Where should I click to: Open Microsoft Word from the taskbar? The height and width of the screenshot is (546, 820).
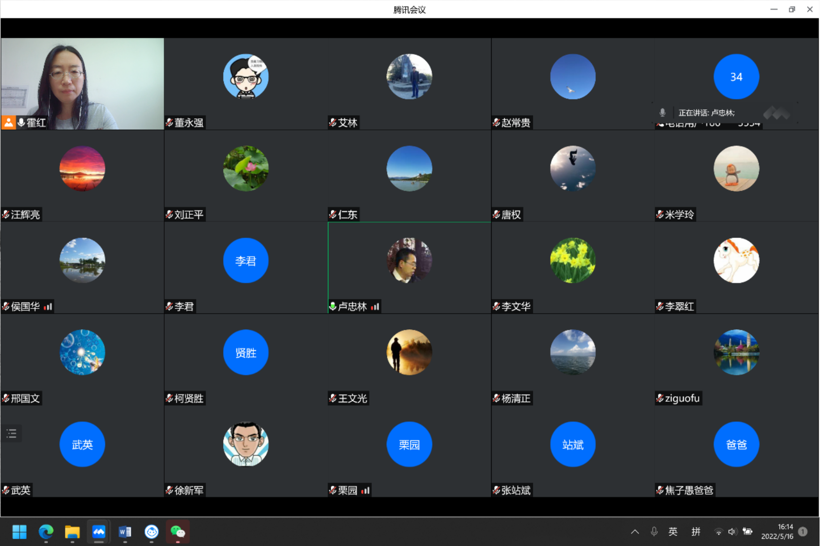[x=125, y=532]
